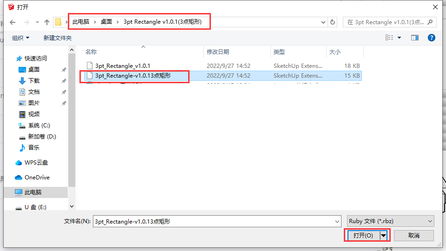The width and height of the screenshot is (446, 251).
Task: Unpin 下载 via its pin icon
Action: pyautogui.click(x=64, y=81)
